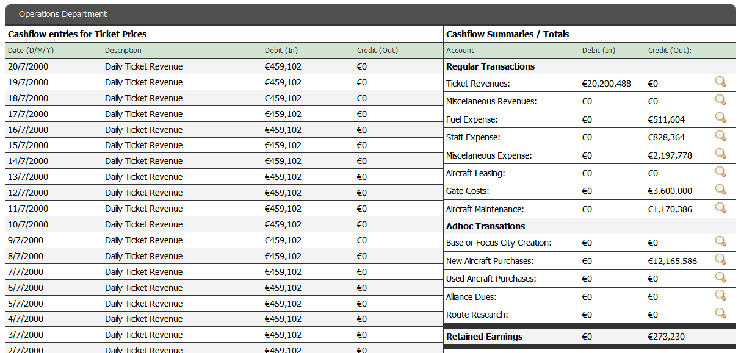View Alliance Dues details magnifier

tap(720, 295)
